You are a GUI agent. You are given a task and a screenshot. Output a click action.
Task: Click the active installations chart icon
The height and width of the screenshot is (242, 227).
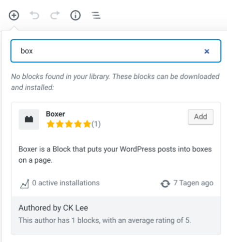tap(25, 183)
